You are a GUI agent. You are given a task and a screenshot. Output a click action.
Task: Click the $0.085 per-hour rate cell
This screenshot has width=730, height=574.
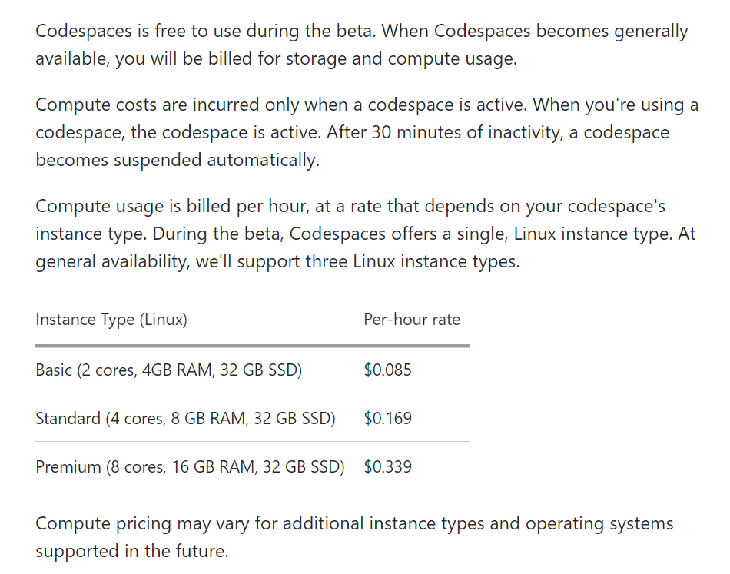(388, 370)
